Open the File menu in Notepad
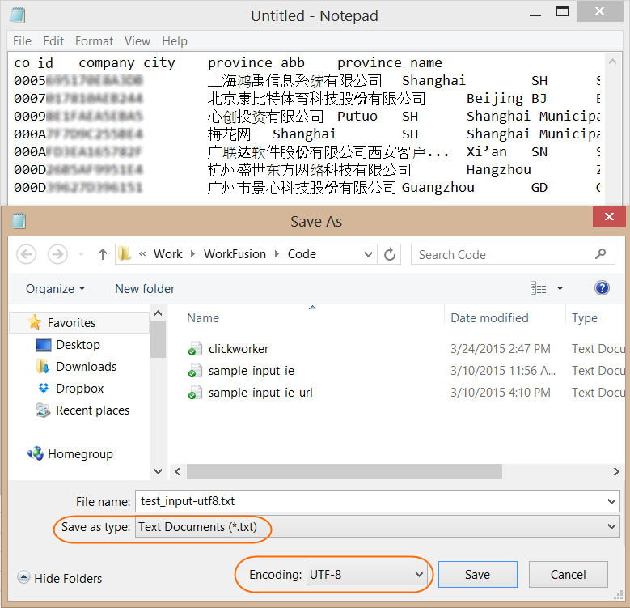Image resolution: width=630 pixels, height=608 pixels. click(x=22, y=41)
